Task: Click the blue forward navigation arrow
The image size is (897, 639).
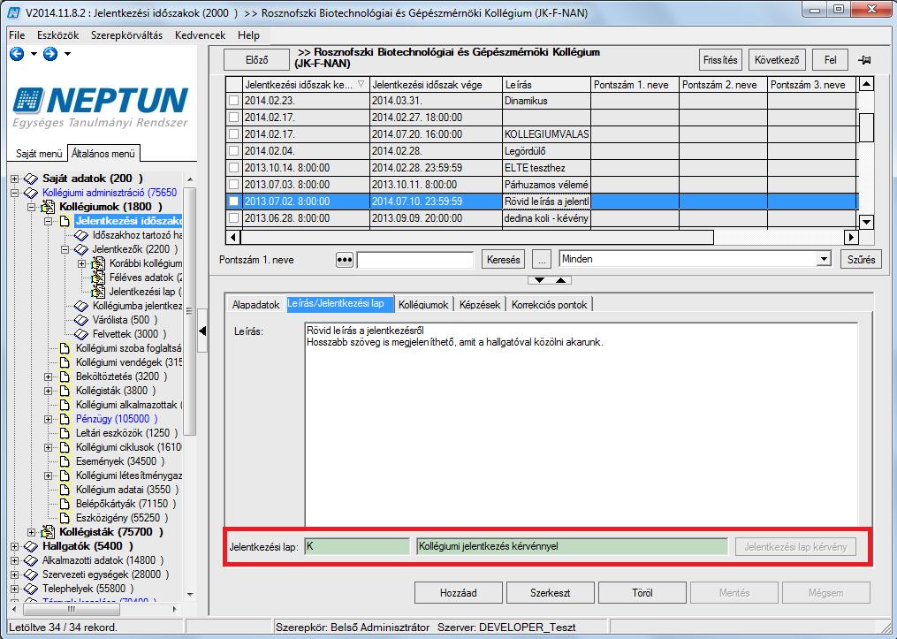Action: [x=50, y=54]
